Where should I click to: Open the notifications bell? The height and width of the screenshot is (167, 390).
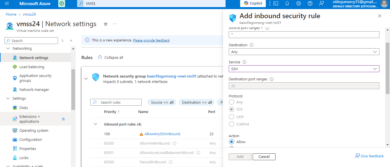point(287,4)
